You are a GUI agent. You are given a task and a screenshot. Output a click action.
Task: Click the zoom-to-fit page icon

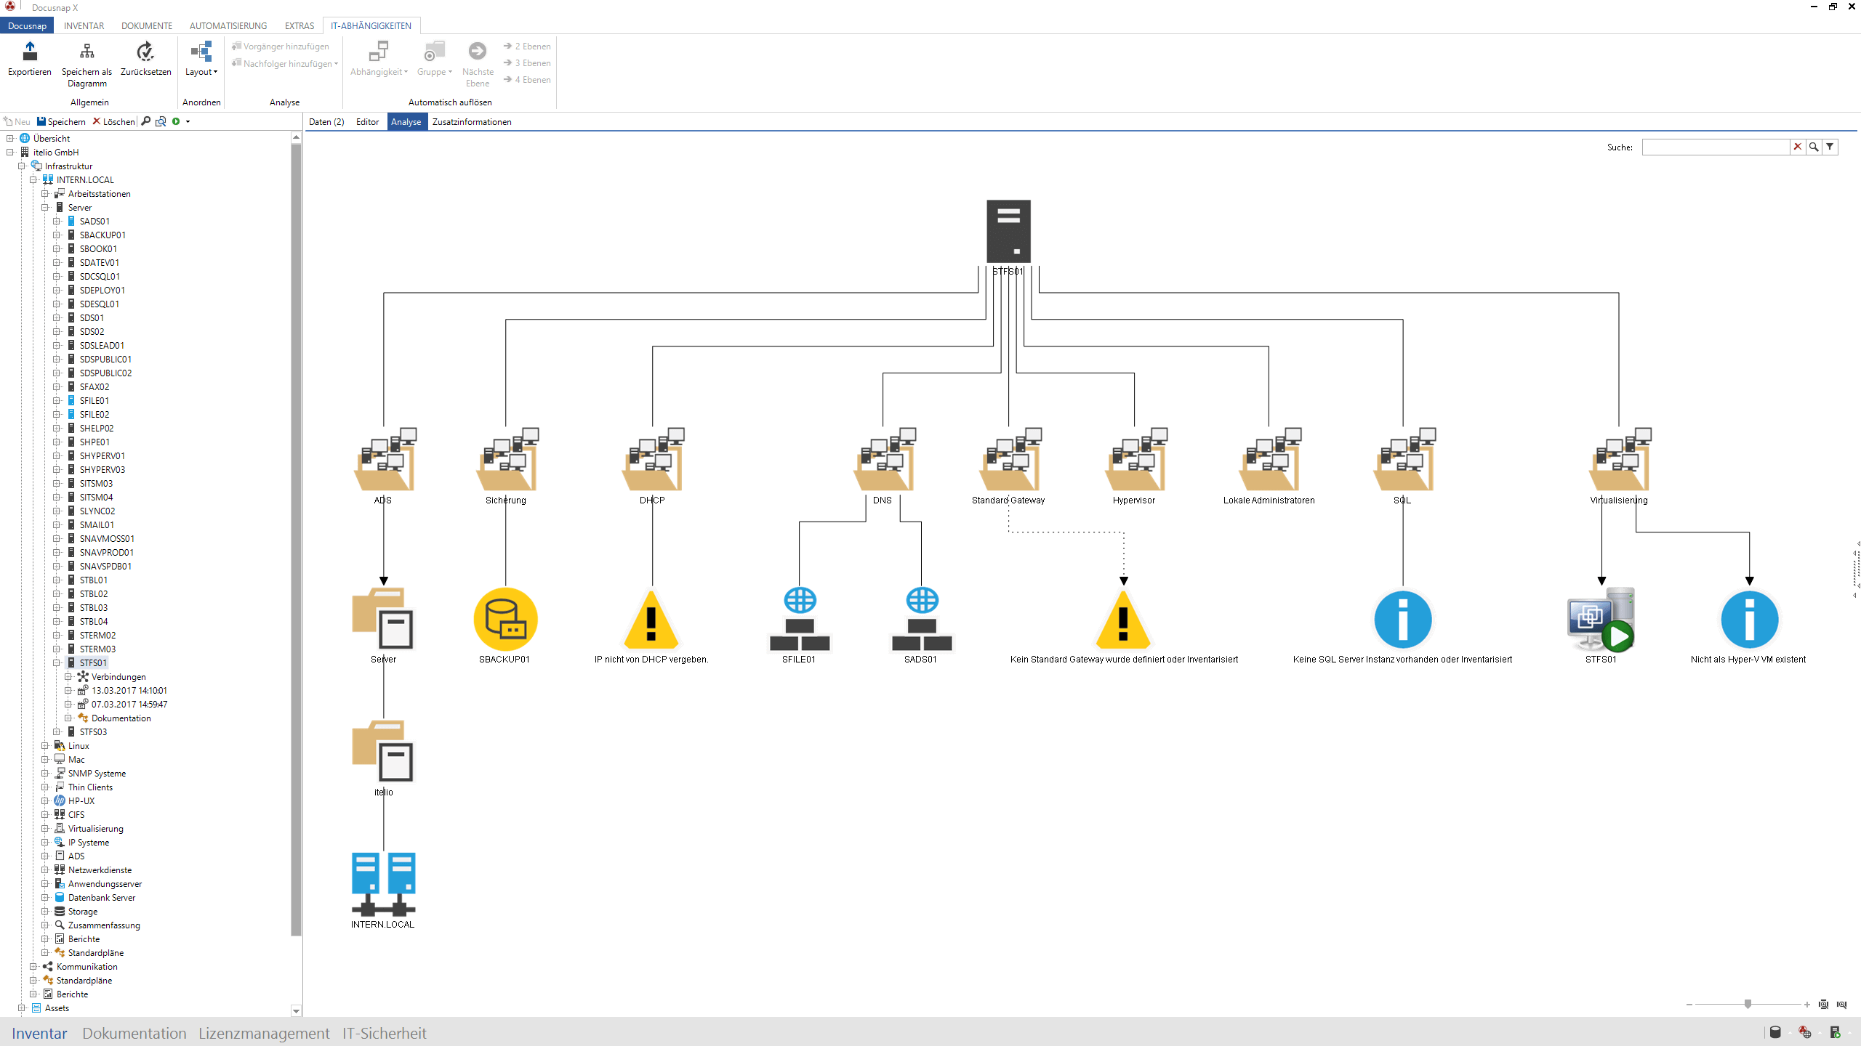point(1823,1004)
